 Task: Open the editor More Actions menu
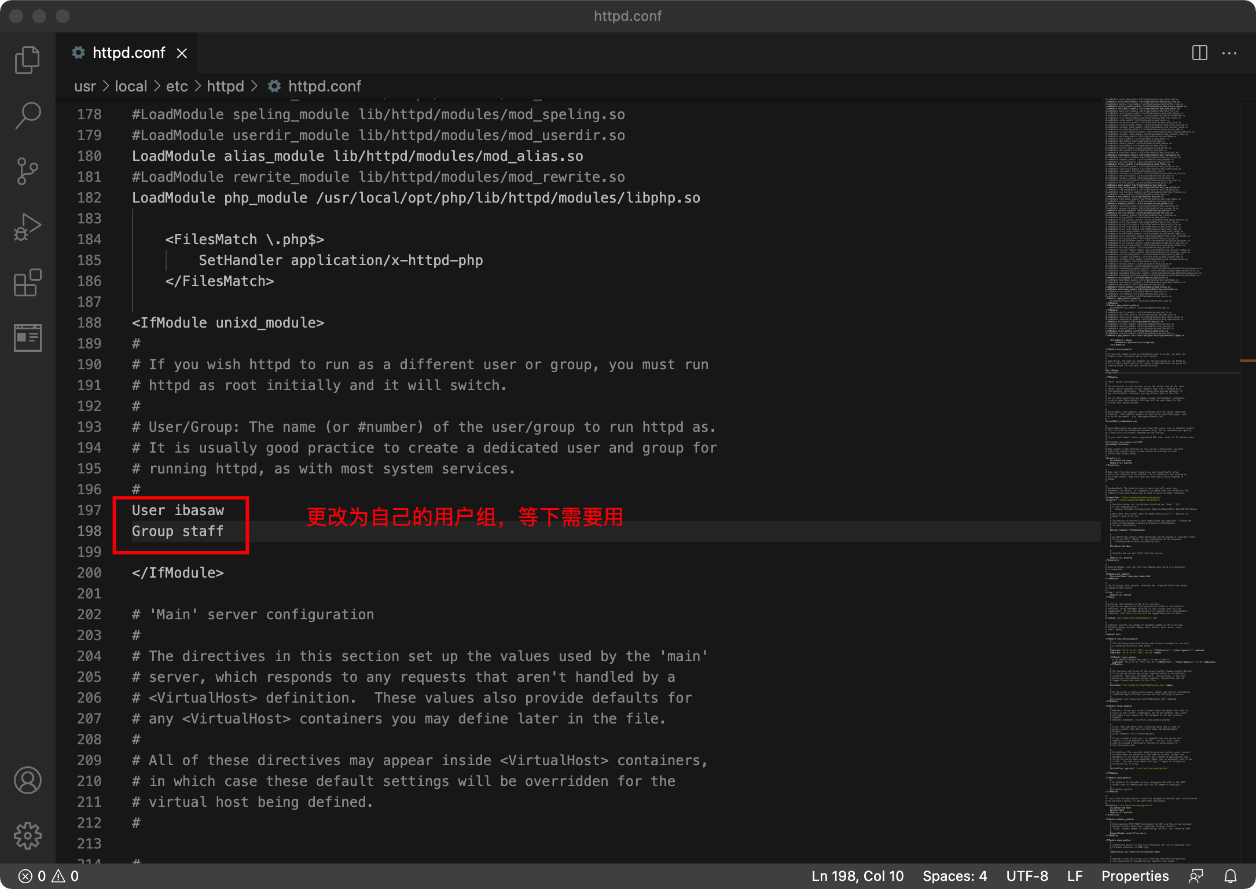1229,53
